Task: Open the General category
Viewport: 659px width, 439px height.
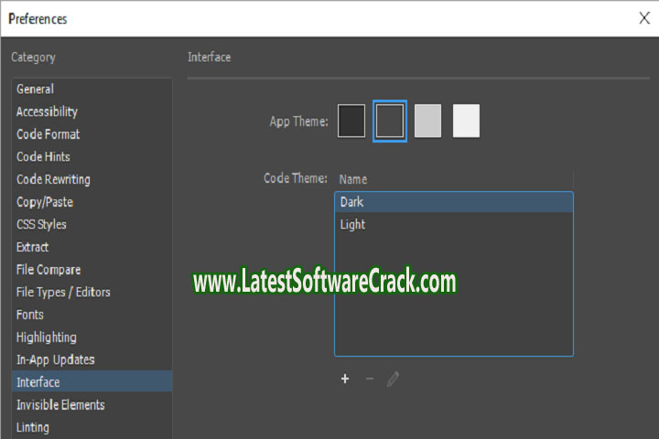Action: [35, 89]
